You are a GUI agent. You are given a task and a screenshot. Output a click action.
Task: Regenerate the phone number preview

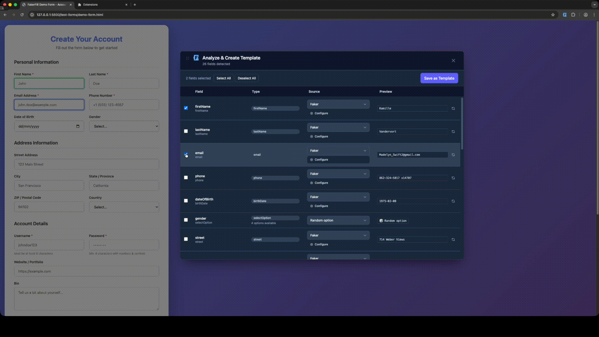(x=453, y=178)
